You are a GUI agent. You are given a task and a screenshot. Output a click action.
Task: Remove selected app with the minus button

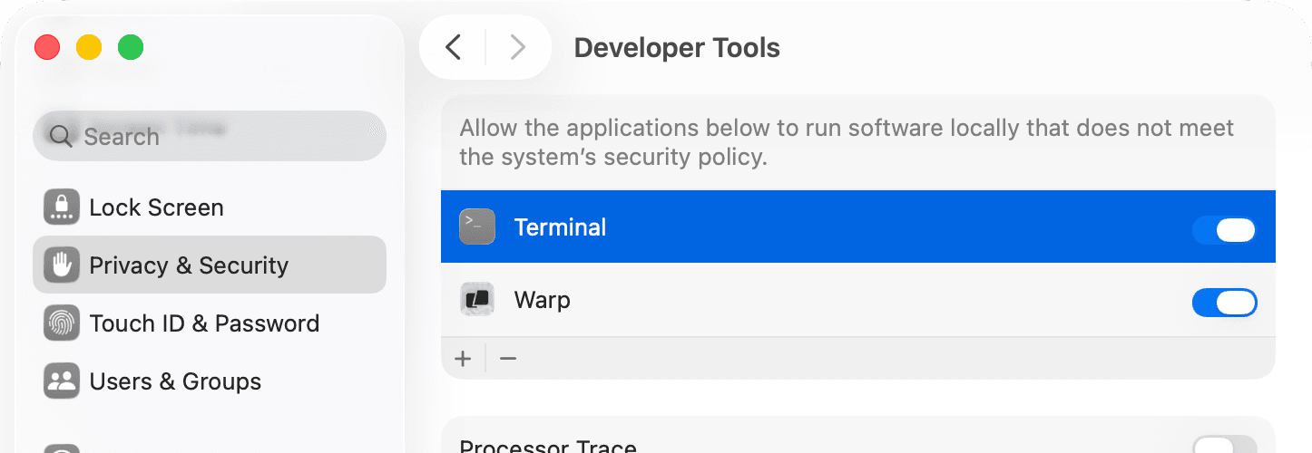pos(508,359)
